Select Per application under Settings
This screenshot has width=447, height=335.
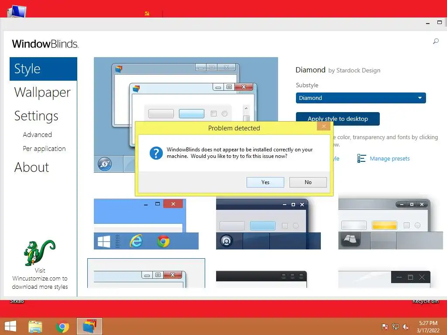(44, 149)
